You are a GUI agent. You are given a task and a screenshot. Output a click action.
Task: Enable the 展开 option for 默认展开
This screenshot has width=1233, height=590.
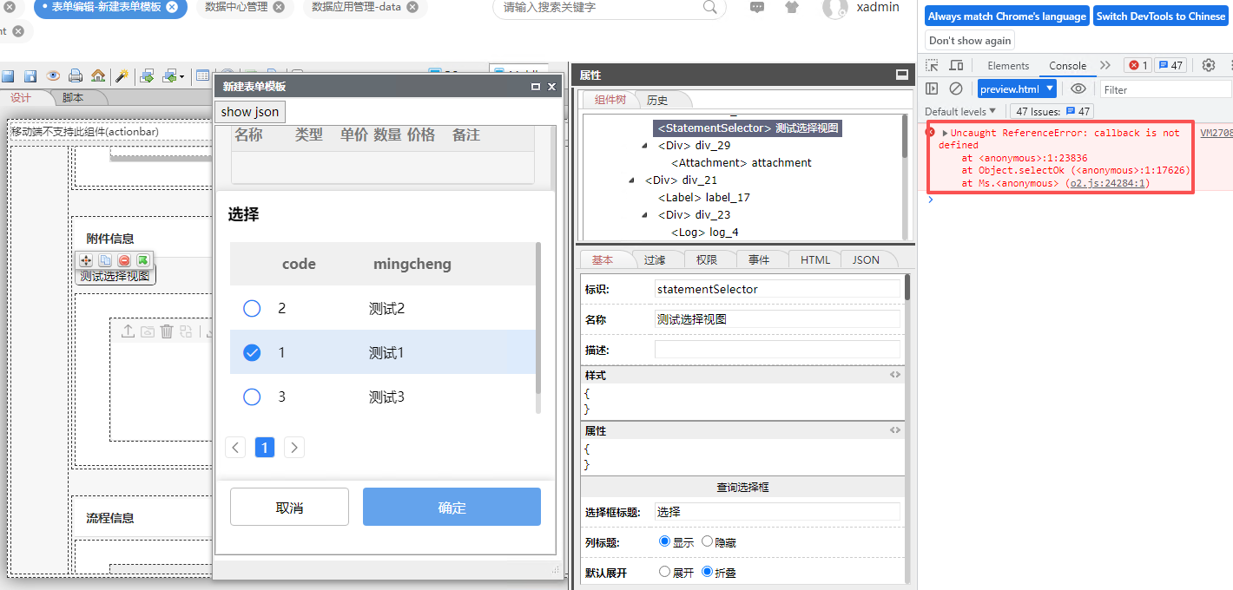pos(663,571)
